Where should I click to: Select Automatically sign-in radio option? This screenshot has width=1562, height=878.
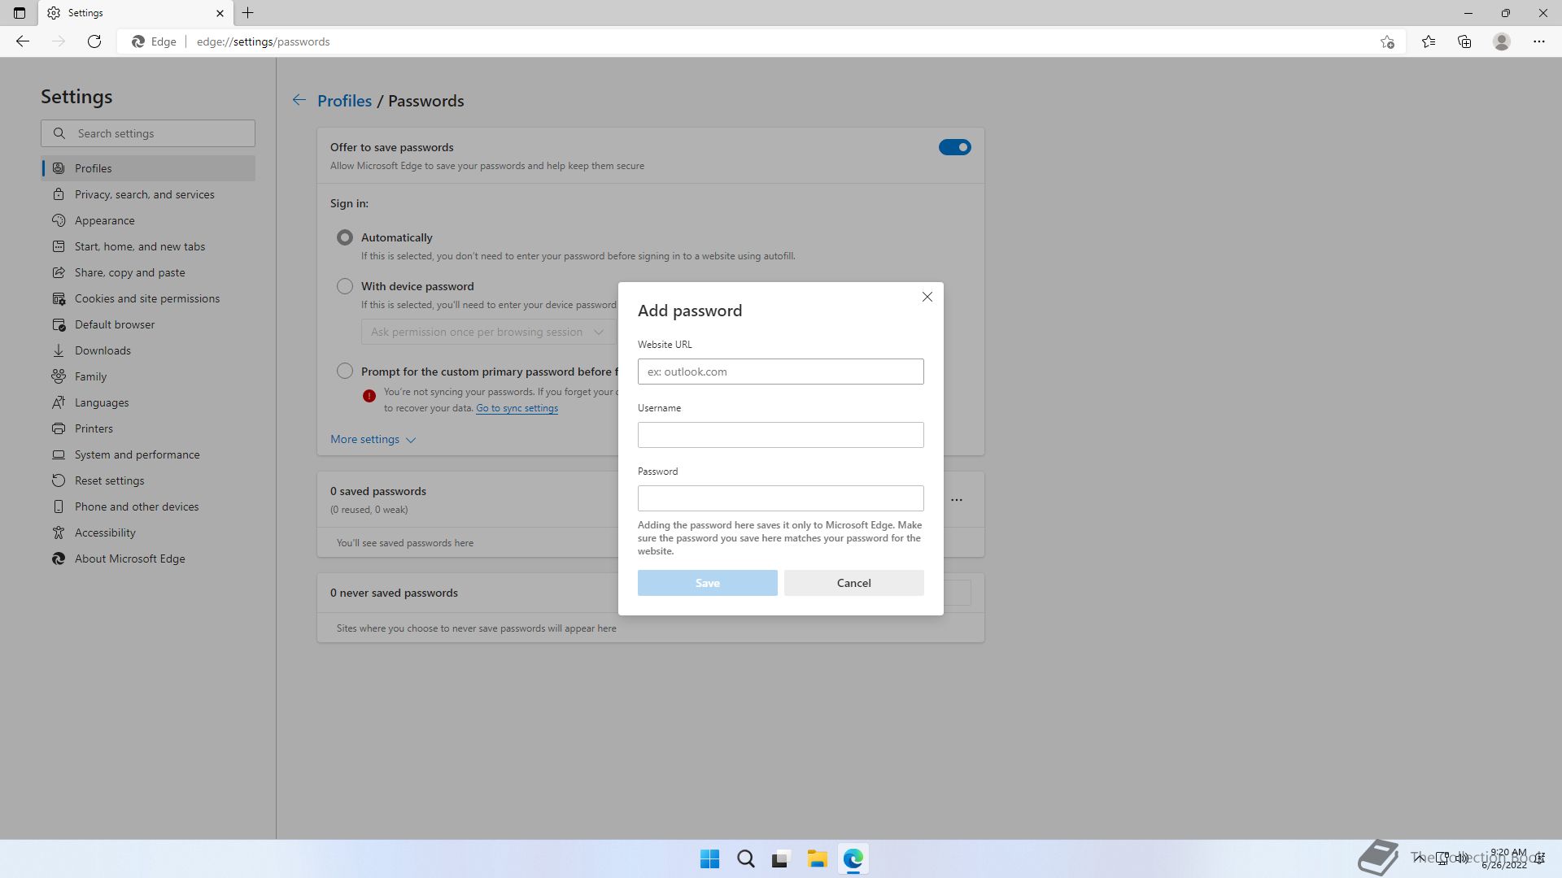pos(345,237)
